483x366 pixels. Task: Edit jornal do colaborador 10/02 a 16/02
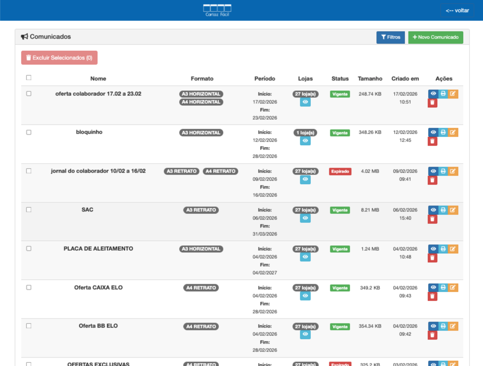(453, 171)
